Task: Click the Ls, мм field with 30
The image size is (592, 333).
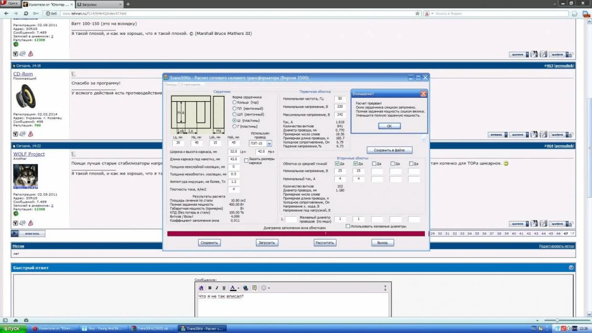Action: click(x=179, y=143)
